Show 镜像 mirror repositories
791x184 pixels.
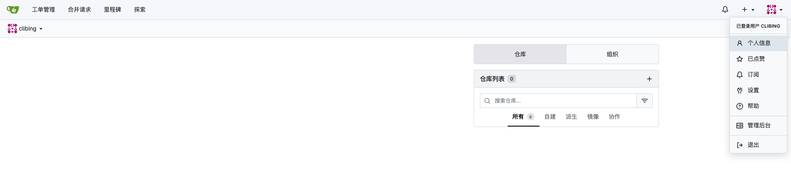(x=593, y=117)
